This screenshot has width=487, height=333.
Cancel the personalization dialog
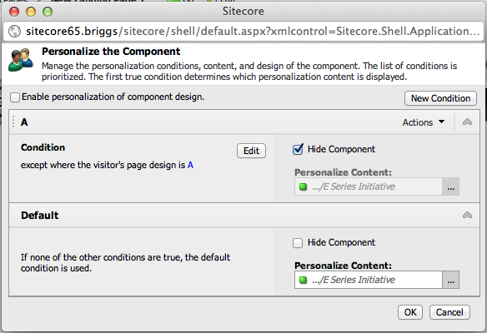[x=449, y=312]
